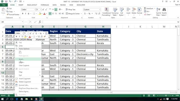Click the Delete cells icon in ribbon
180x101 pixels.
[x=134, y=10]
